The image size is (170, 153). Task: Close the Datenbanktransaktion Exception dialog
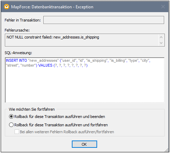pos(163,7)
